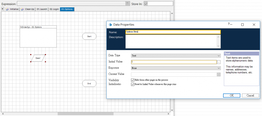Open the 01. Launch tab
Screen dimensions: 262x116
coord(42,9)
